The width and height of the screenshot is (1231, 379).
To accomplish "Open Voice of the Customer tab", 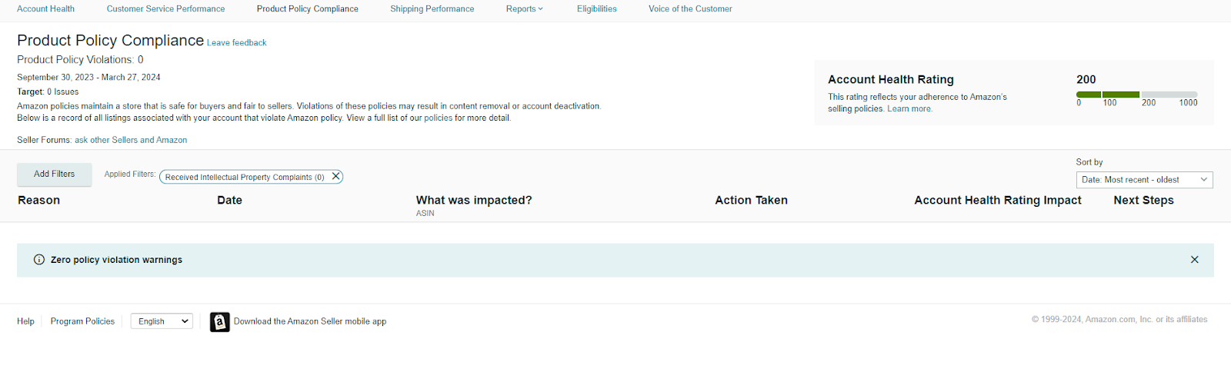I will [x=690, y=9].
